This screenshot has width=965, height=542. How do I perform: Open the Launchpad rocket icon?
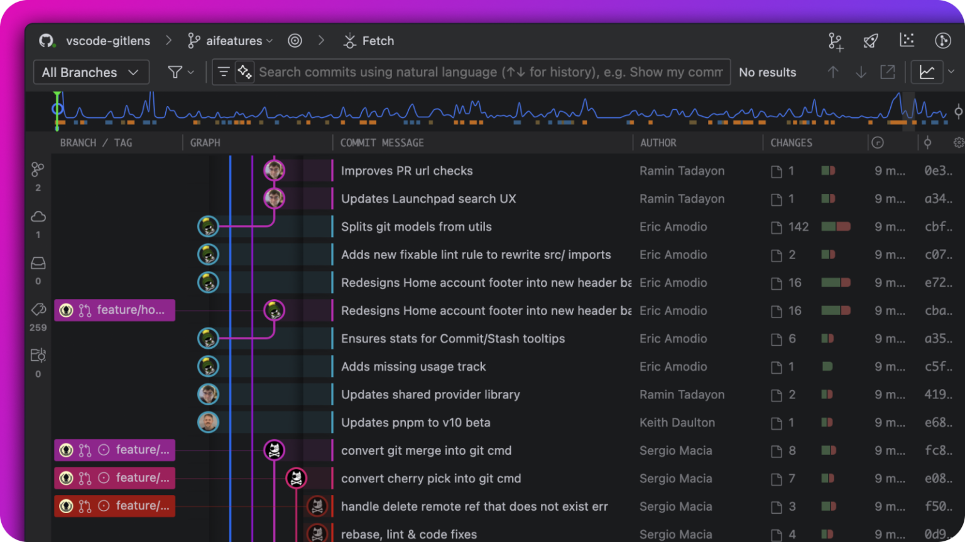pos(871,40)
